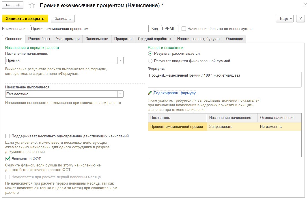Image resolution: width=308 pixels, height=199 pixels.
Task: Toggle Начисление больше не используется checkbox
Action: (184, 29)
